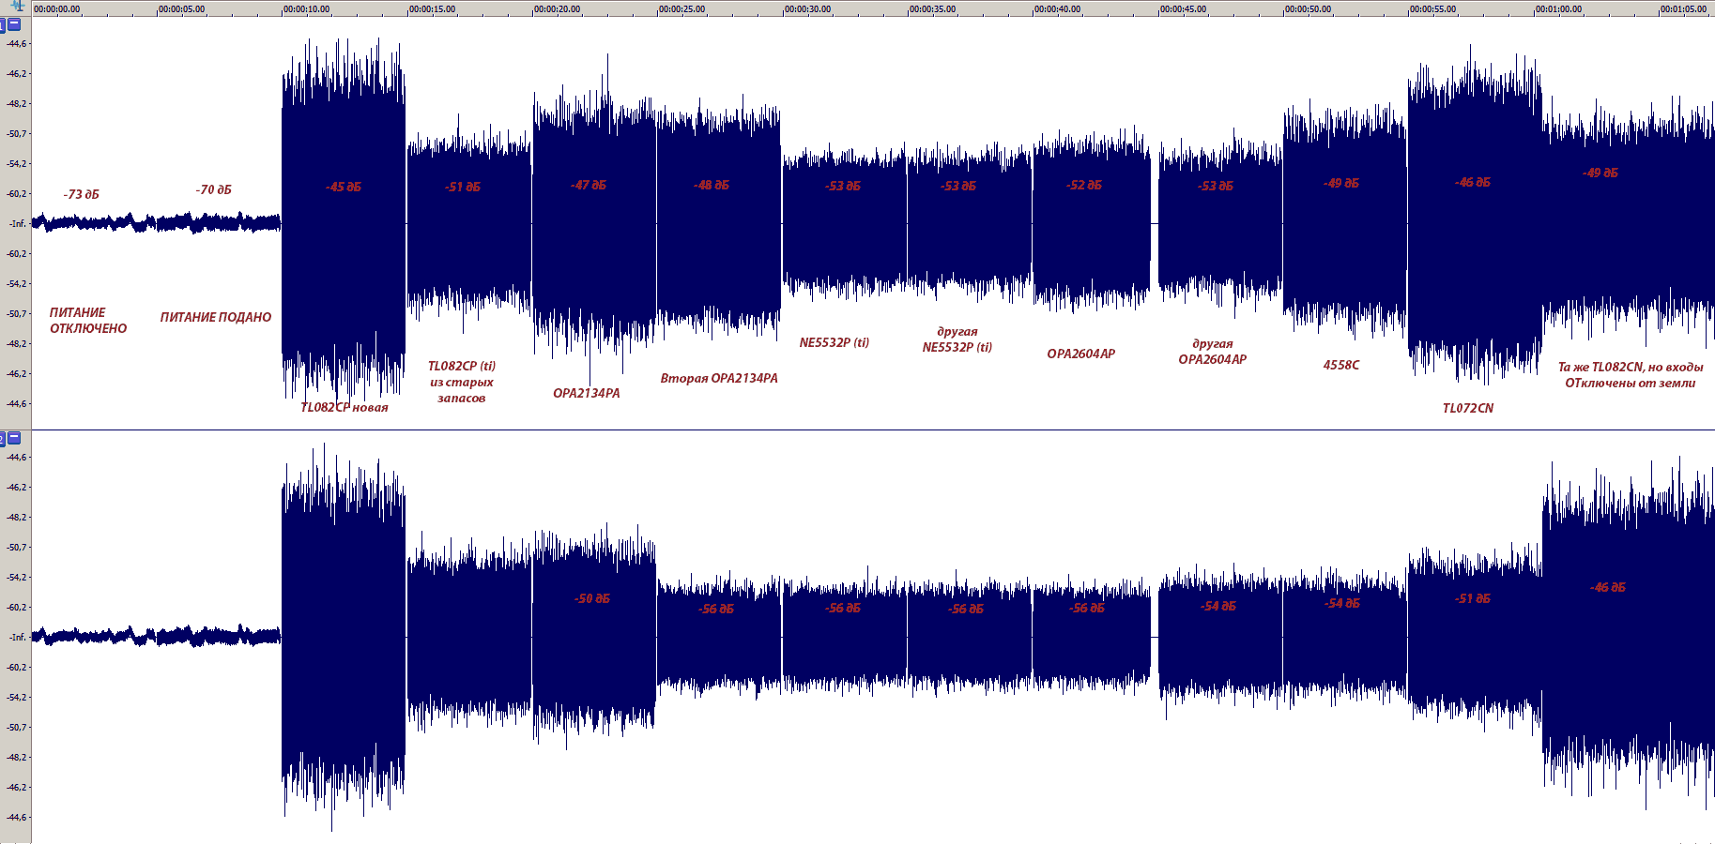This screenshot has width=1715, height=844.
Task: Click the bottommost -44,6 label in the lower channel scale
Action: point(17,818)
